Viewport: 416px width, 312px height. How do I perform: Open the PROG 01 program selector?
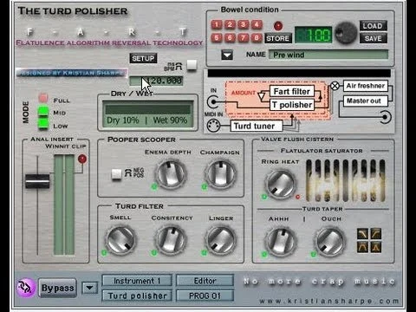(205, 296)
